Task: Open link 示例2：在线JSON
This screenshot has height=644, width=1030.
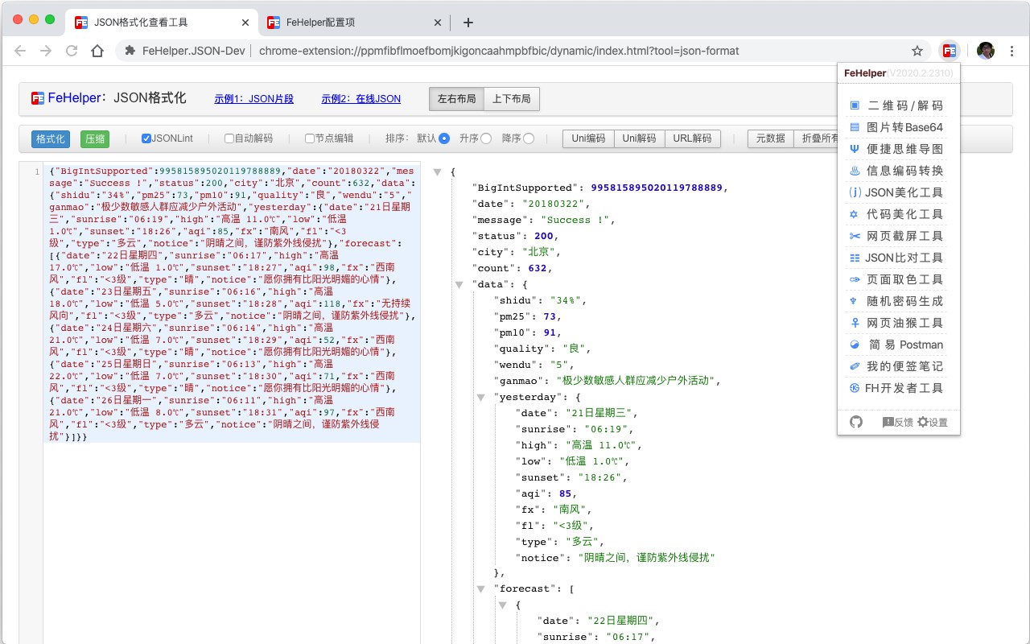Action: 361,99
